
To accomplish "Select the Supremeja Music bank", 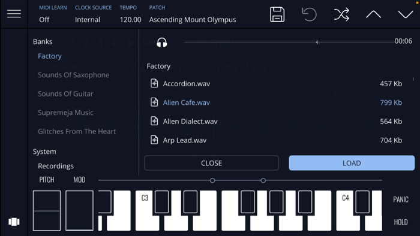I will [x=65, y=113].
